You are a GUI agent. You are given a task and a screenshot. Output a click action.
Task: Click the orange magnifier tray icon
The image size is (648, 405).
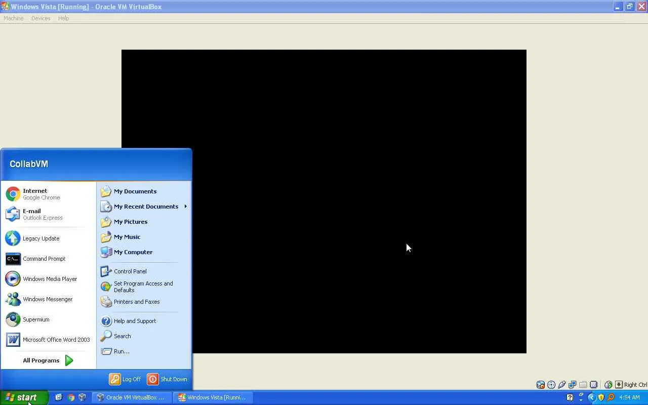611,397
